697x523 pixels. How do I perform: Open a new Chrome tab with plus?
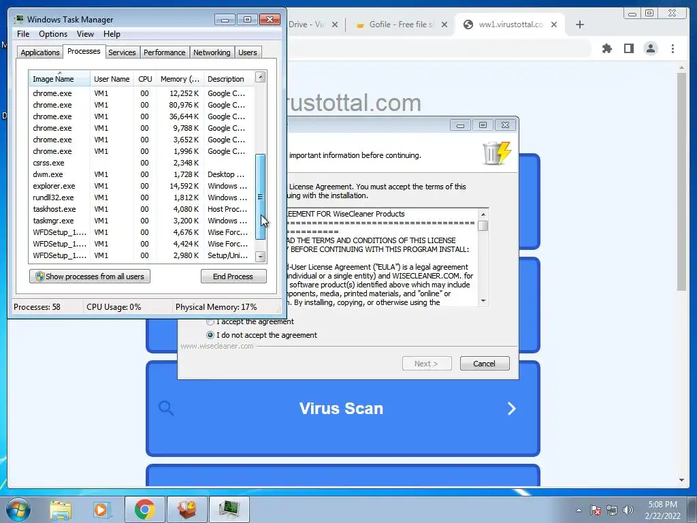click(x=580, y=25)
